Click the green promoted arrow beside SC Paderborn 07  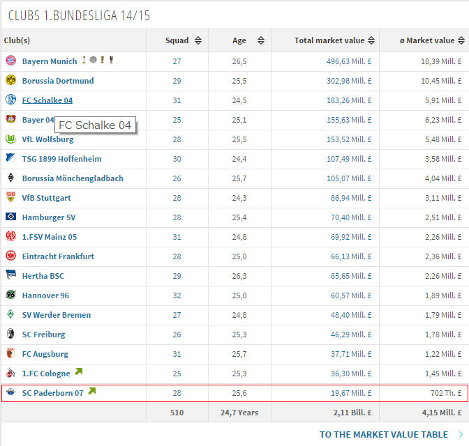pos(92,392)
